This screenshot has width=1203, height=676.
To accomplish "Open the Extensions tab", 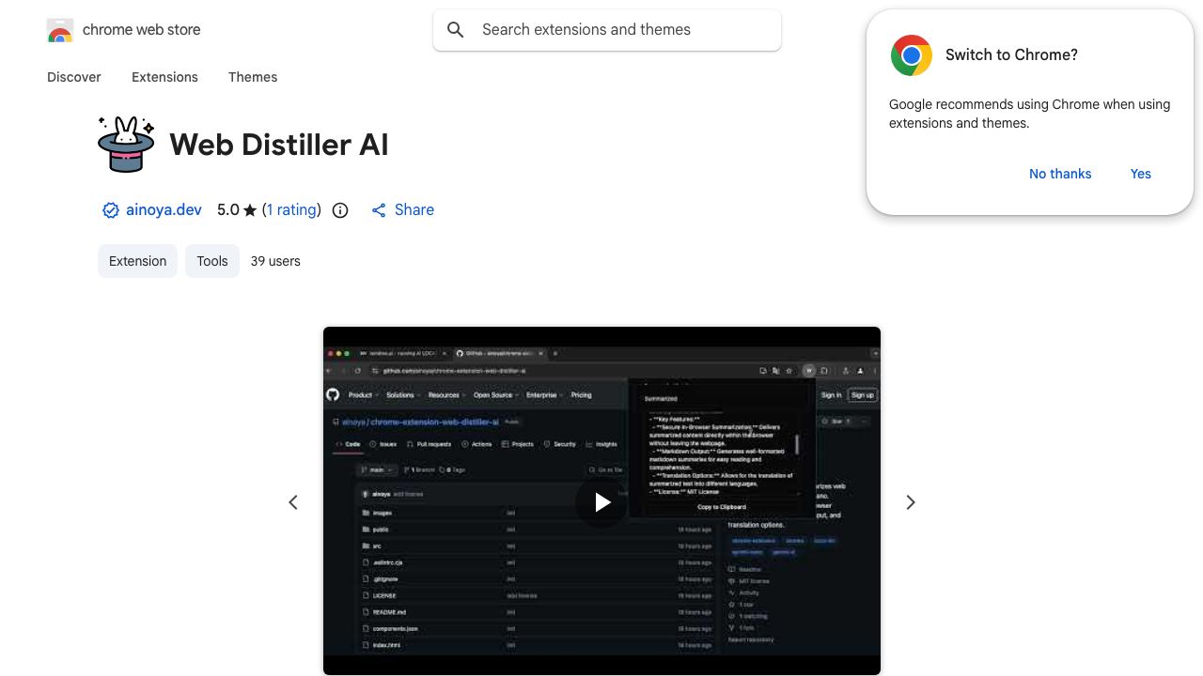I will (164, 77).
